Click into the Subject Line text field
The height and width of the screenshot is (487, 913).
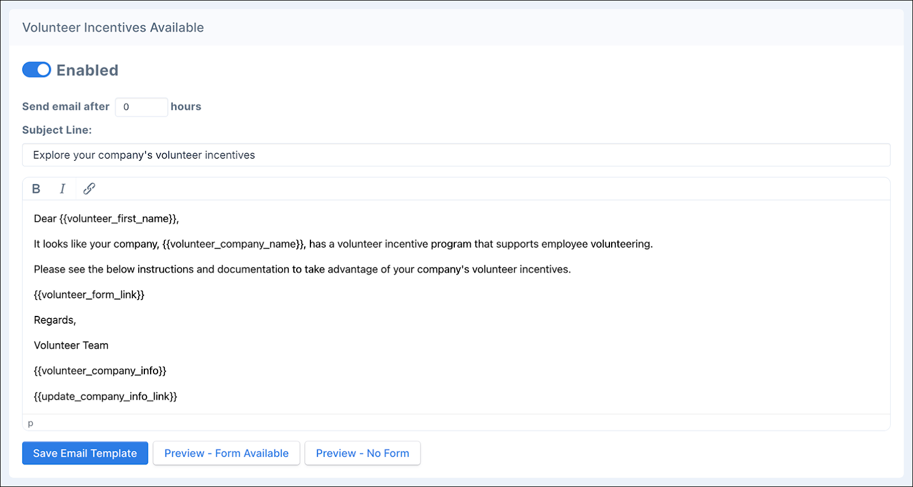pyautogui.click(x=455, y=155)
